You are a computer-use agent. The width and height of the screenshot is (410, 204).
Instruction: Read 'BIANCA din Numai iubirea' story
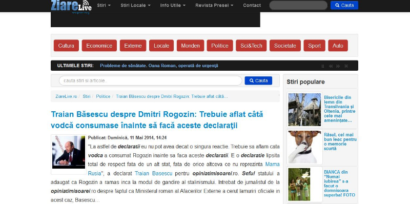coord(339,183)
